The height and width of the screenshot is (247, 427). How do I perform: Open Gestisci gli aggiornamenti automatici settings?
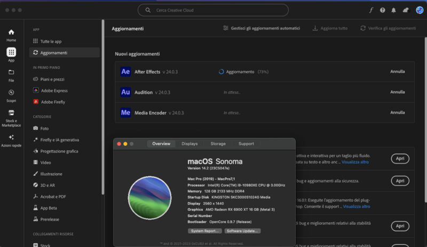[261, 28]
